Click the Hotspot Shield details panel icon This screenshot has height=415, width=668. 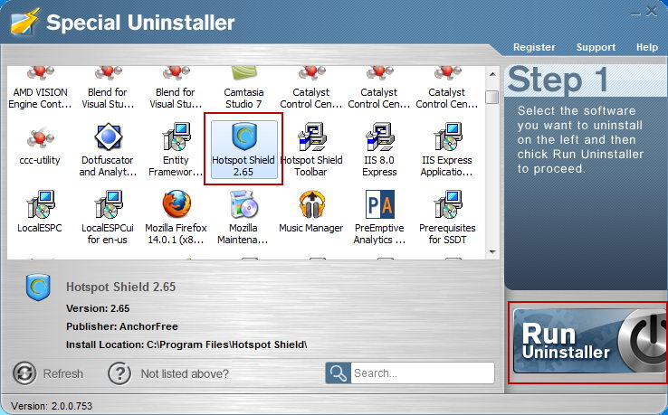(38, 288)
